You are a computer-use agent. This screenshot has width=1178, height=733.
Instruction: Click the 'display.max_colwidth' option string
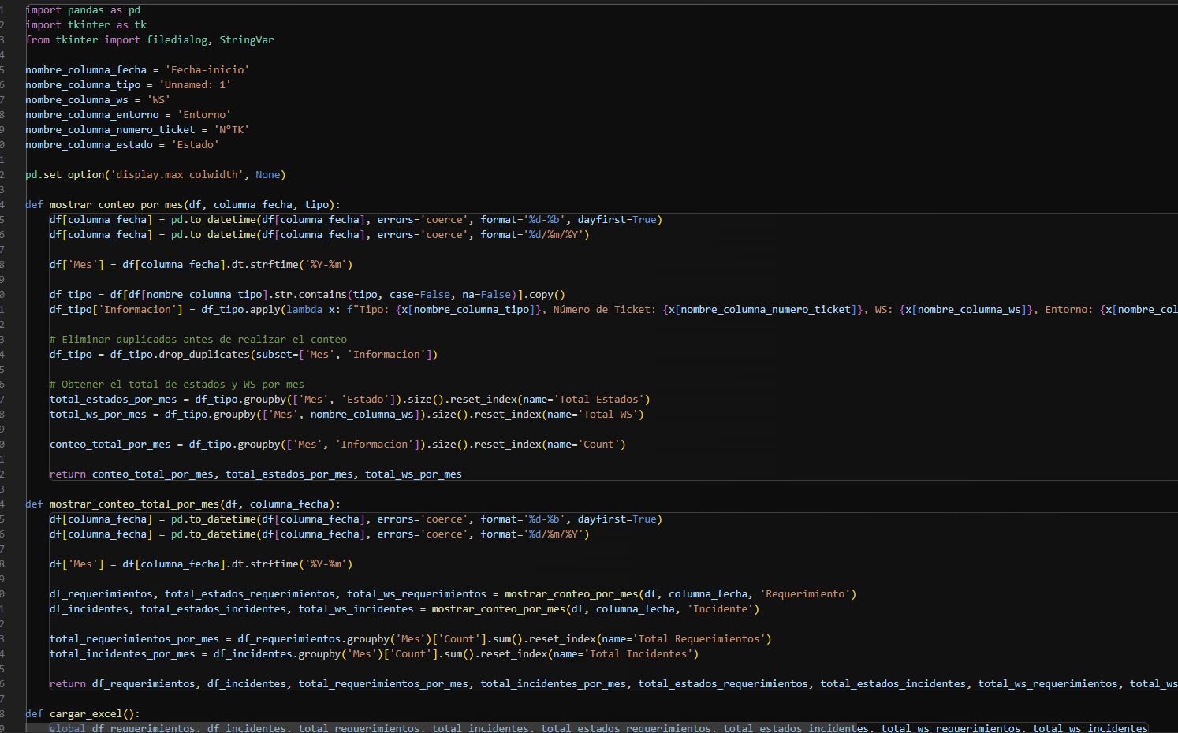coord(177,175)
